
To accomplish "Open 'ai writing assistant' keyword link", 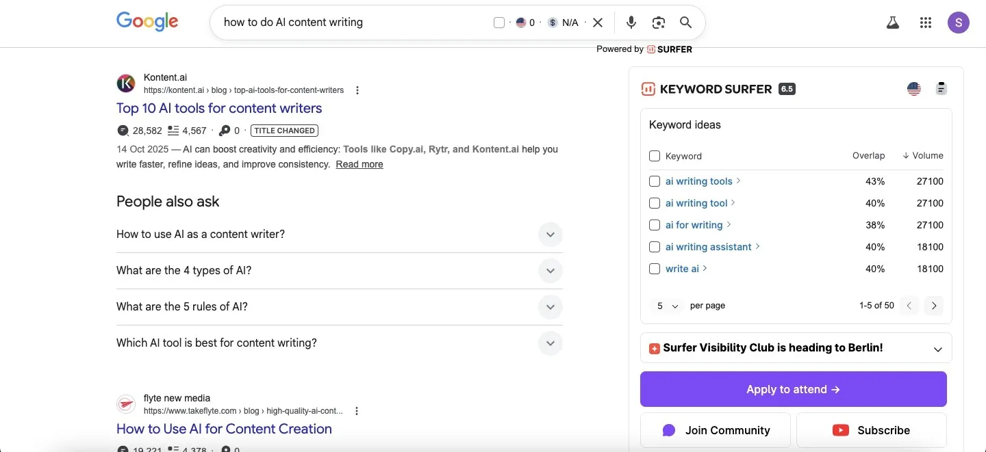I will click(x=709, y=247).
